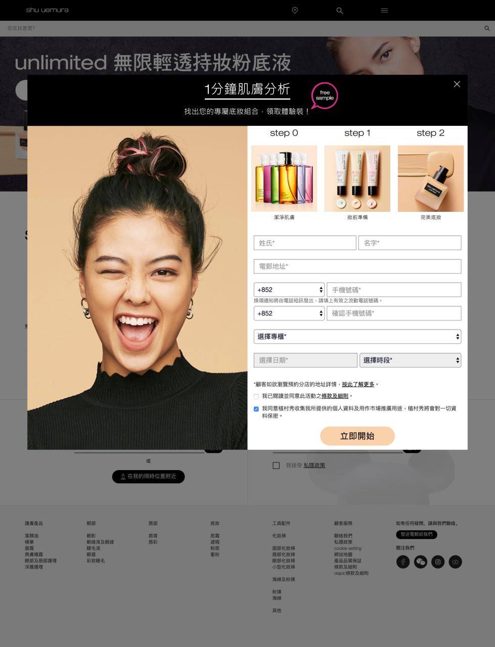Open the 選擇日期 date field

tap(305, 360)
